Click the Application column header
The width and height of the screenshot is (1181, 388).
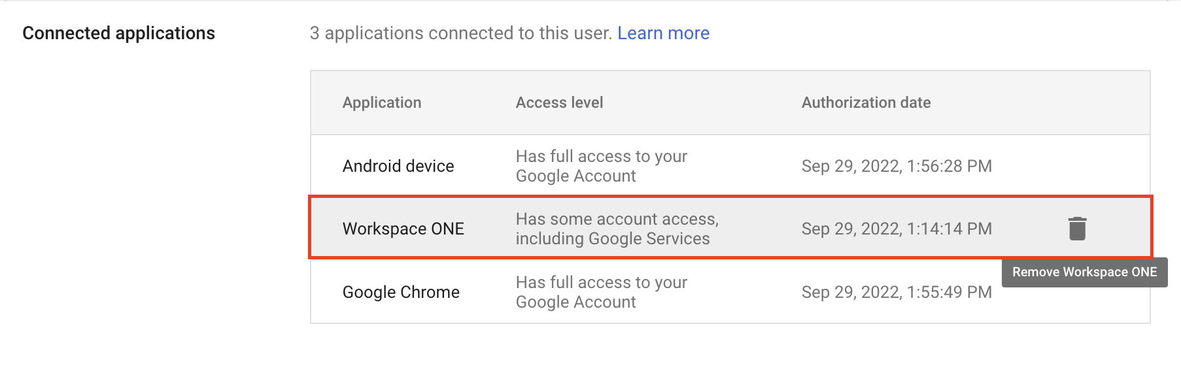tap(382, 103)
